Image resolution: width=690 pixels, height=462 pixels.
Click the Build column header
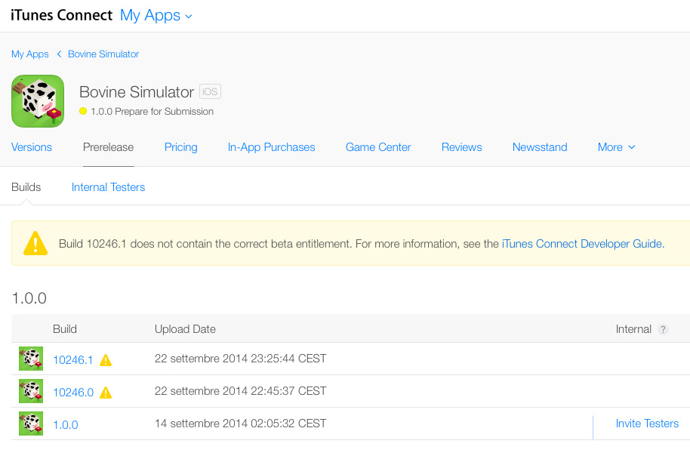tap(65, 329)
